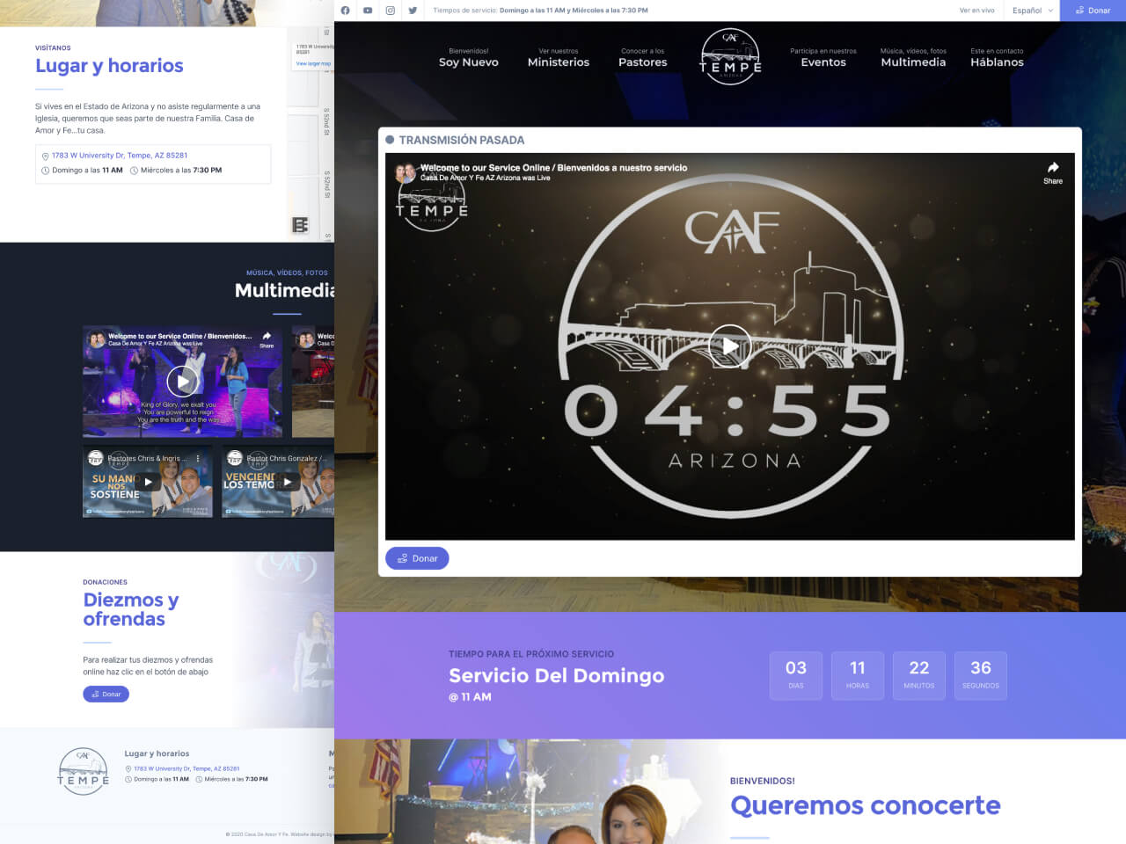Open the church's Facebook page icon
The image size is (1126, 844).
pyautogui.click(x=346, y=11)
